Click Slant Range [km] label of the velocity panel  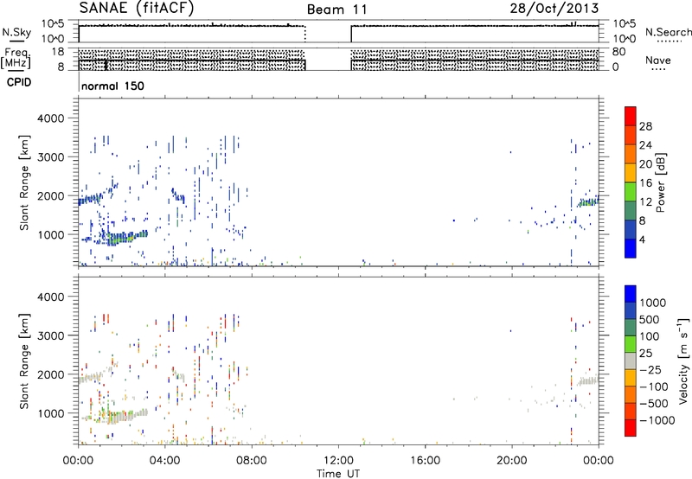pyautogui.click(x=25, y=361)
